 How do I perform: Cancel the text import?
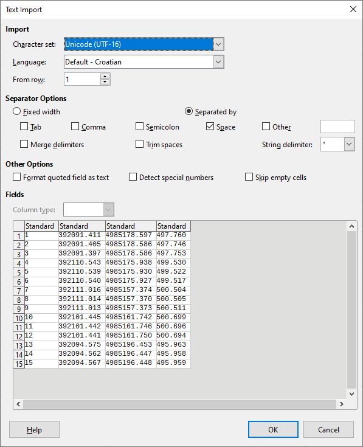tap(328, 429)
